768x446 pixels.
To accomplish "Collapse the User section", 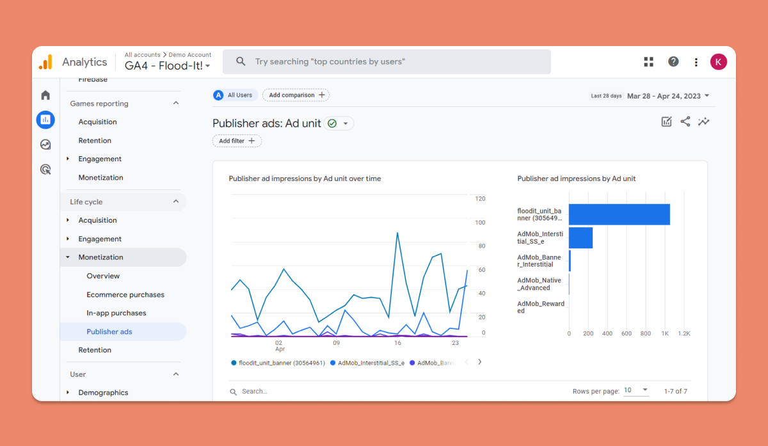I will [176, 374].
